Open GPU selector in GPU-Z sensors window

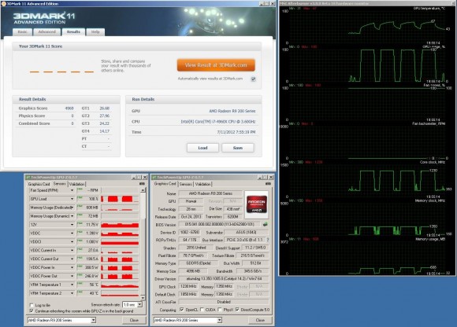93,320
